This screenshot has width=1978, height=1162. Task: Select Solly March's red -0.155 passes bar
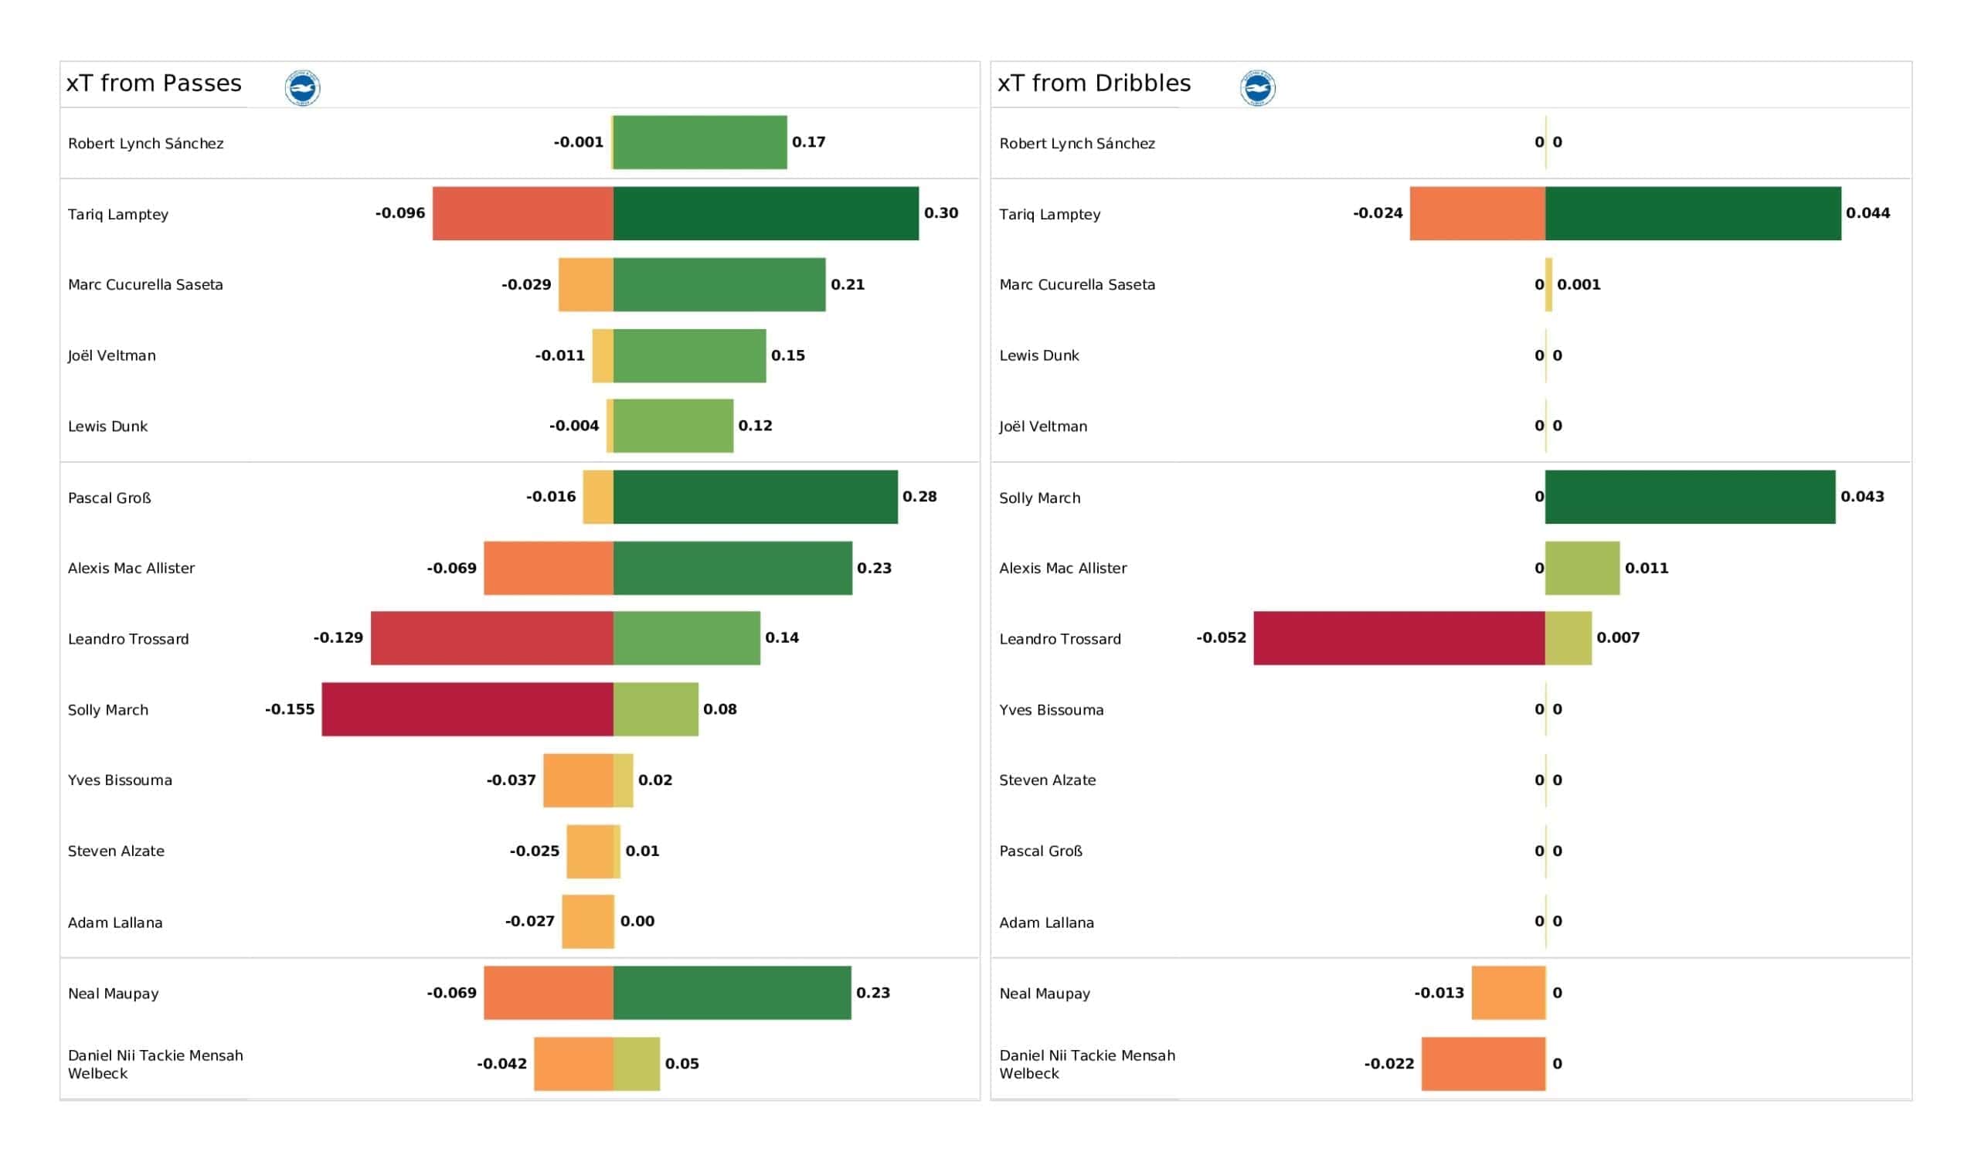click(x=467, y=709)
